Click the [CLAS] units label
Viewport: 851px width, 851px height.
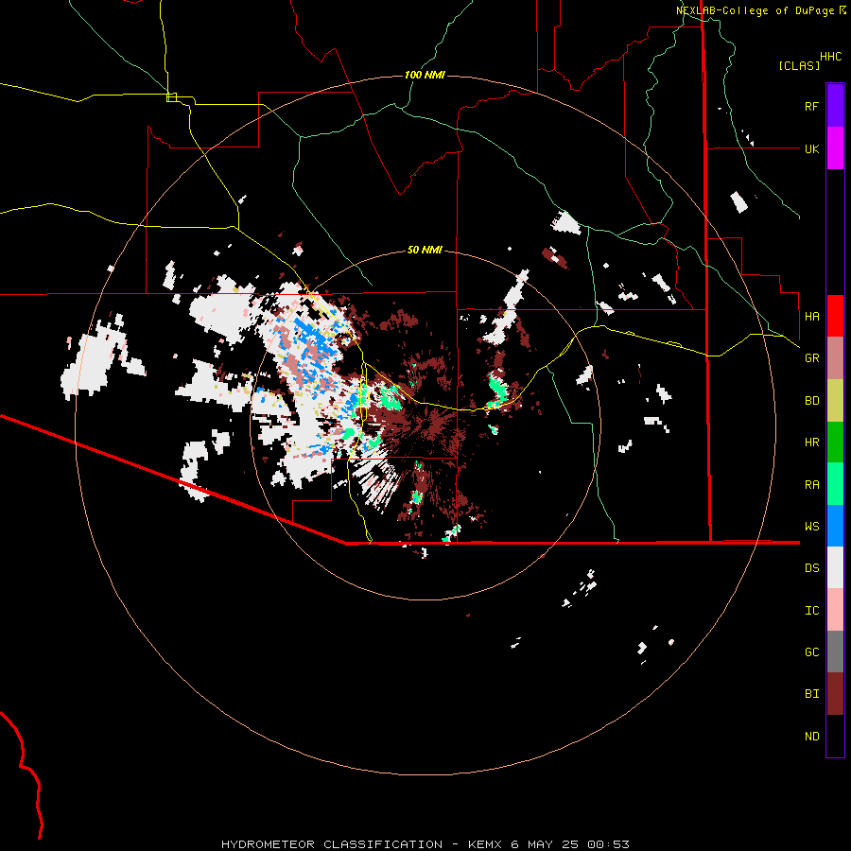pyautogui.click(x=799, y=66)
